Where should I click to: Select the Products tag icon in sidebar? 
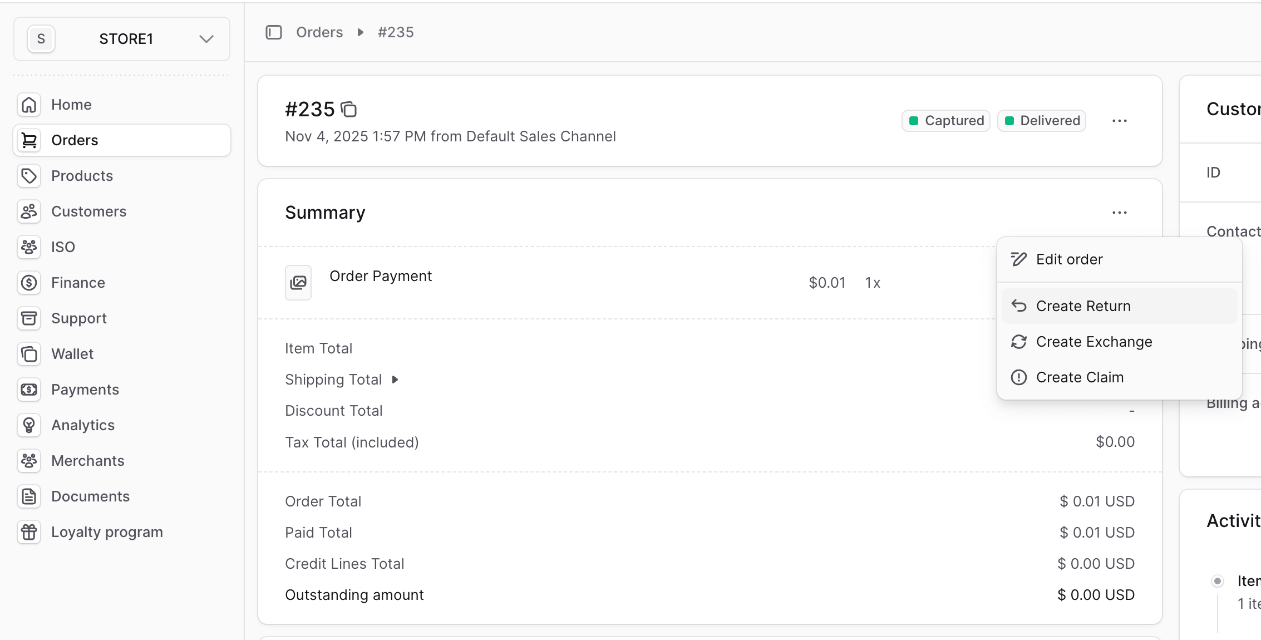pos(28,176)
